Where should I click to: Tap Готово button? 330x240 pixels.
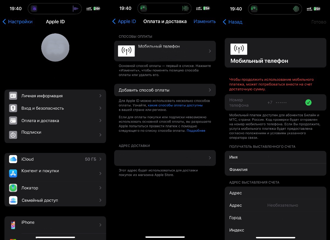pos(319,22)
